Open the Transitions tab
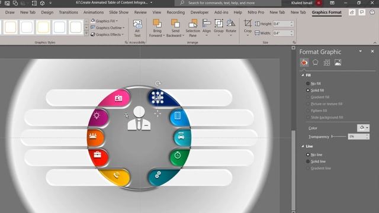The width and height of the screenshot is (379, 213). click(x=69, y=12)
